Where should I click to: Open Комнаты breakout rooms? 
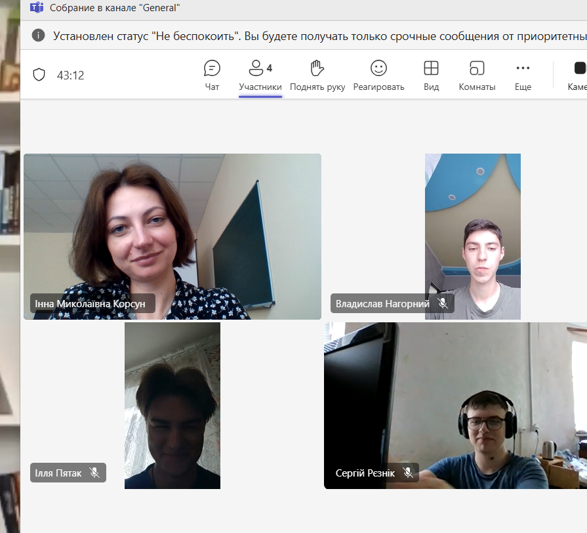pyautogui.click(x=477, y=75)
